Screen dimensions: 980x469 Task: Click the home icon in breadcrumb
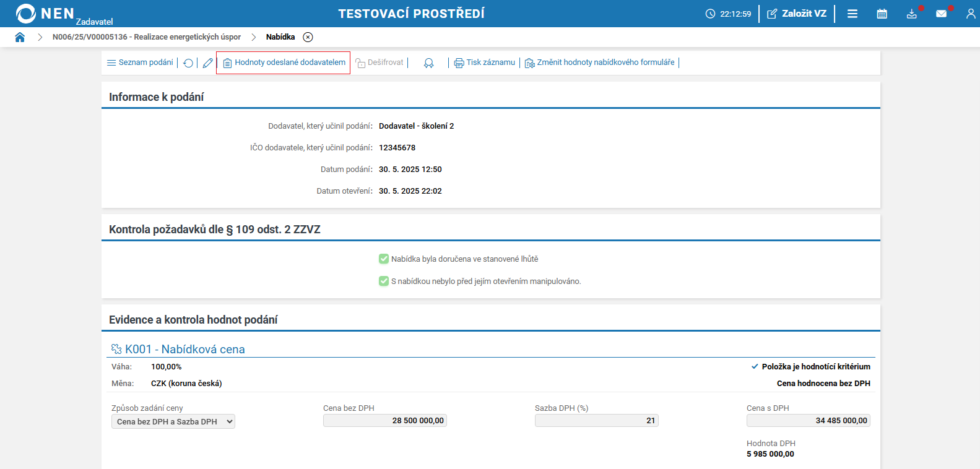click(20, 37)
